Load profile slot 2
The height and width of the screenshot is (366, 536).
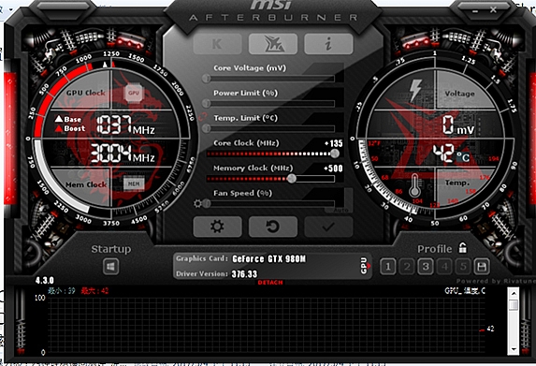(x=407, y=267)
